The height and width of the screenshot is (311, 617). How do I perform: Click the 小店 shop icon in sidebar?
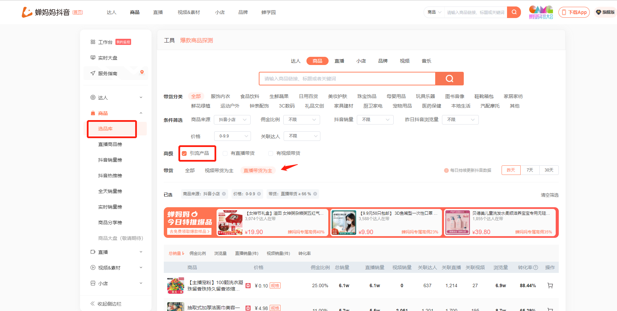(x=93, y=283)
